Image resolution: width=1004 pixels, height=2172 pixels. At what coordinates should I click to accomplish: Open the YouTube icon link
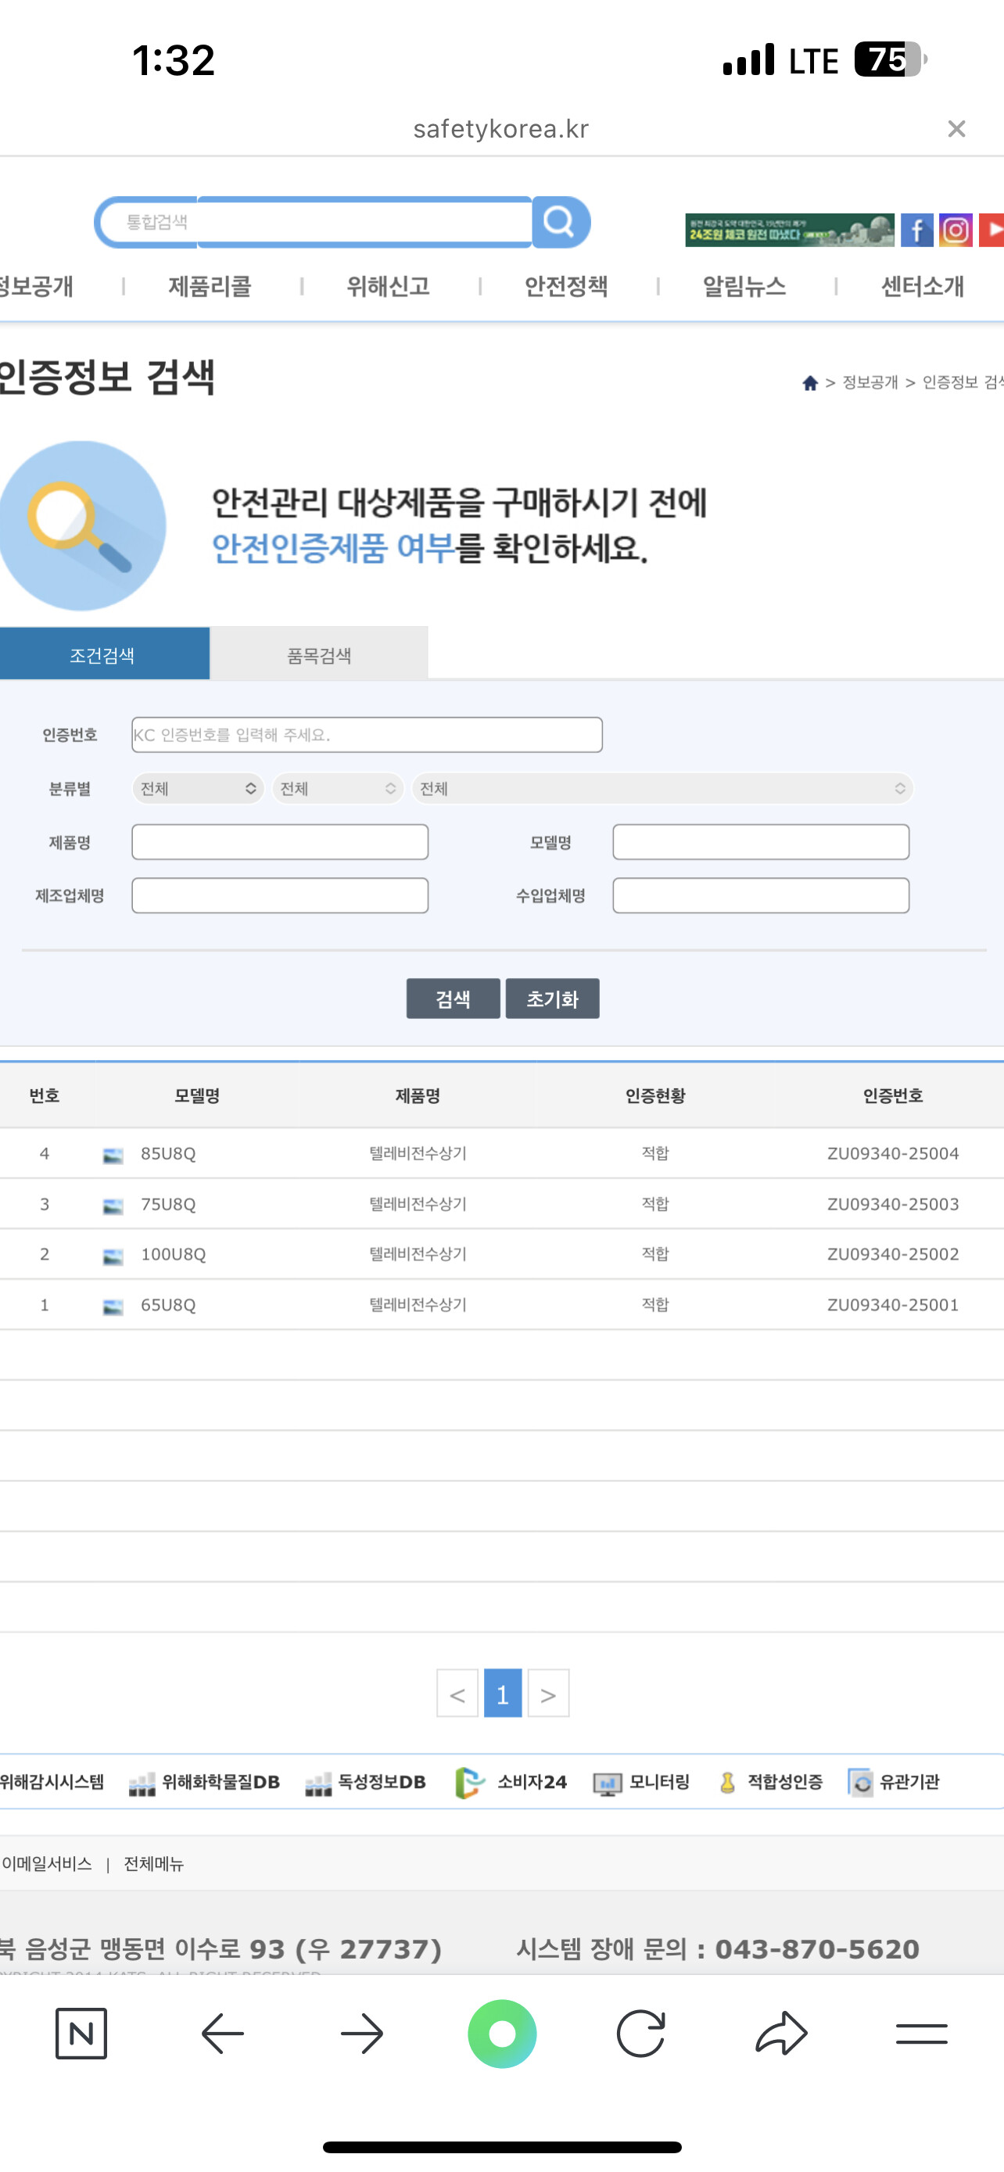click(991, 230)
